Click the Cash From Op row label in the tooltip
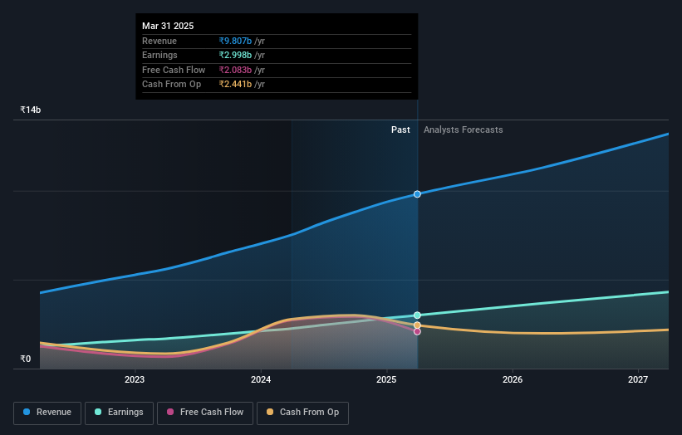 (172, 85)
